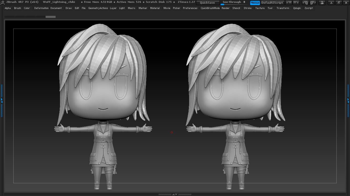Open the Brush menu
This screenshot has height=196, width=350.
17,8
